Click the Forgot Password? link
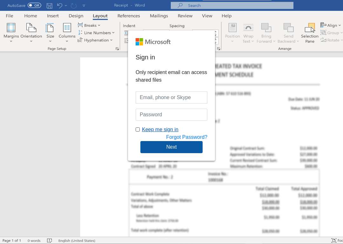 [187, 137]
